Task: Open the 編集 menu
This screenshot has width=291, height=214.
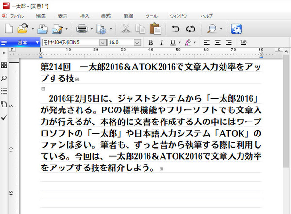Action: point(41,16)
